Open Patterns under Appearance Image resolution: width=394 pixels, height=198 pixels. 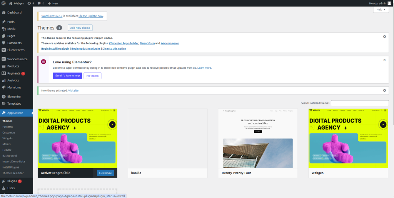tap(8, 127)
